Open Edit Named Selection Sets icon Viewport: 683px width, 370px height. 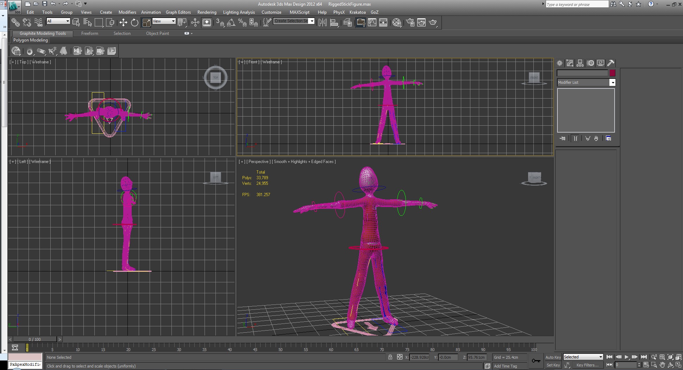click(x=267, y=23)
